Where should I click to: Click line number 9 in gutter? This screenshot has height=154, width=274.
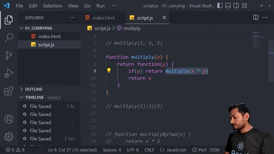click(94, 71)
